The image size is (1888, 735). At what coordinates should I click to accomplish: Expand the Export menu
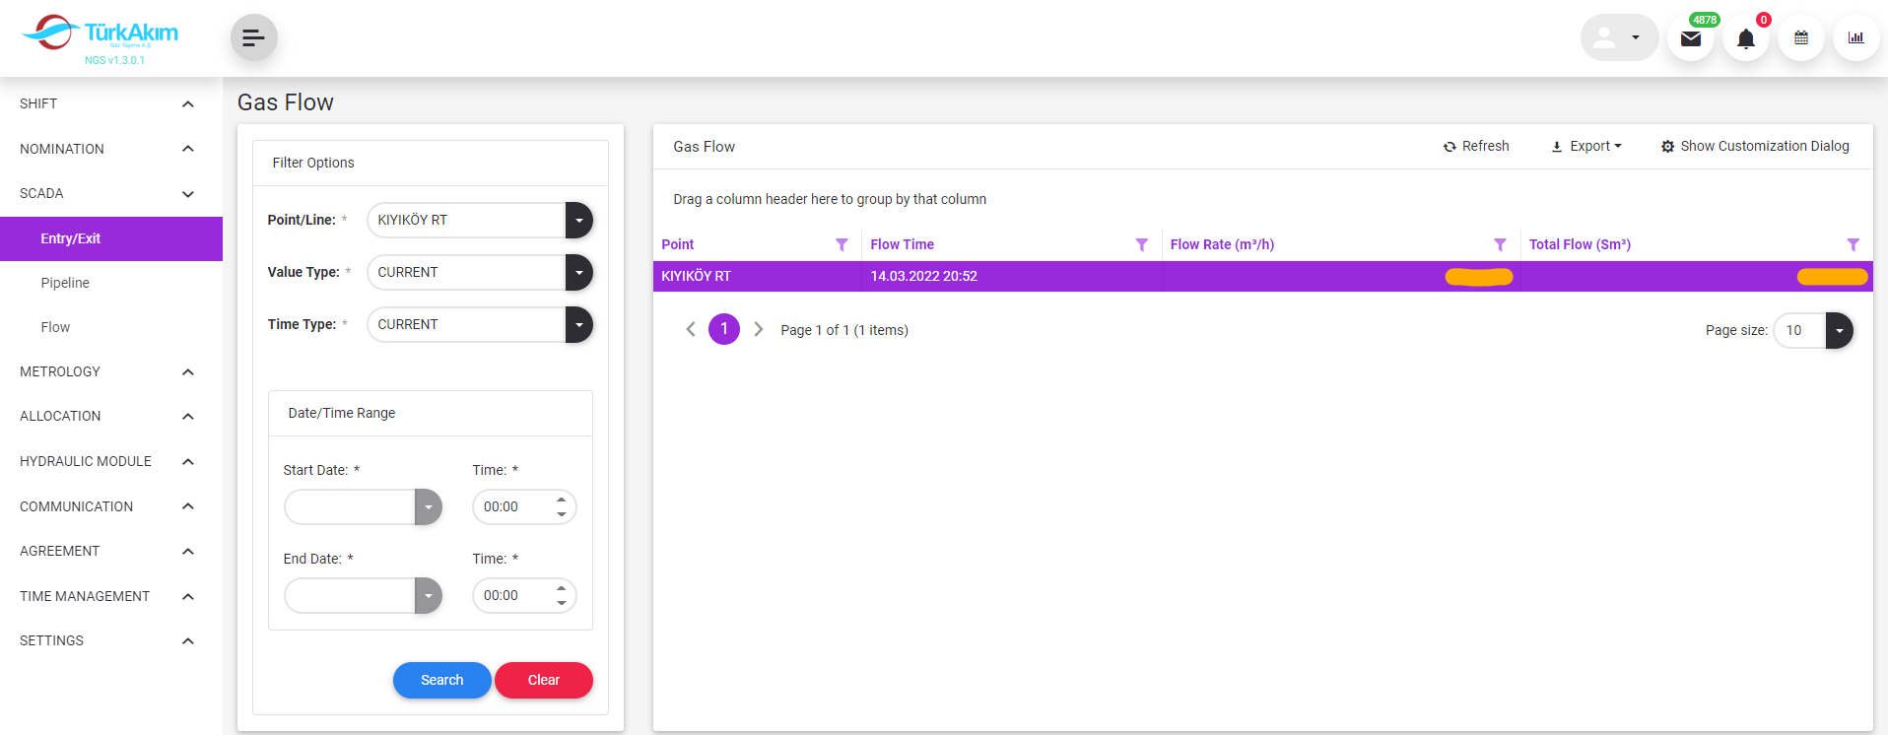click(1586, 146)
